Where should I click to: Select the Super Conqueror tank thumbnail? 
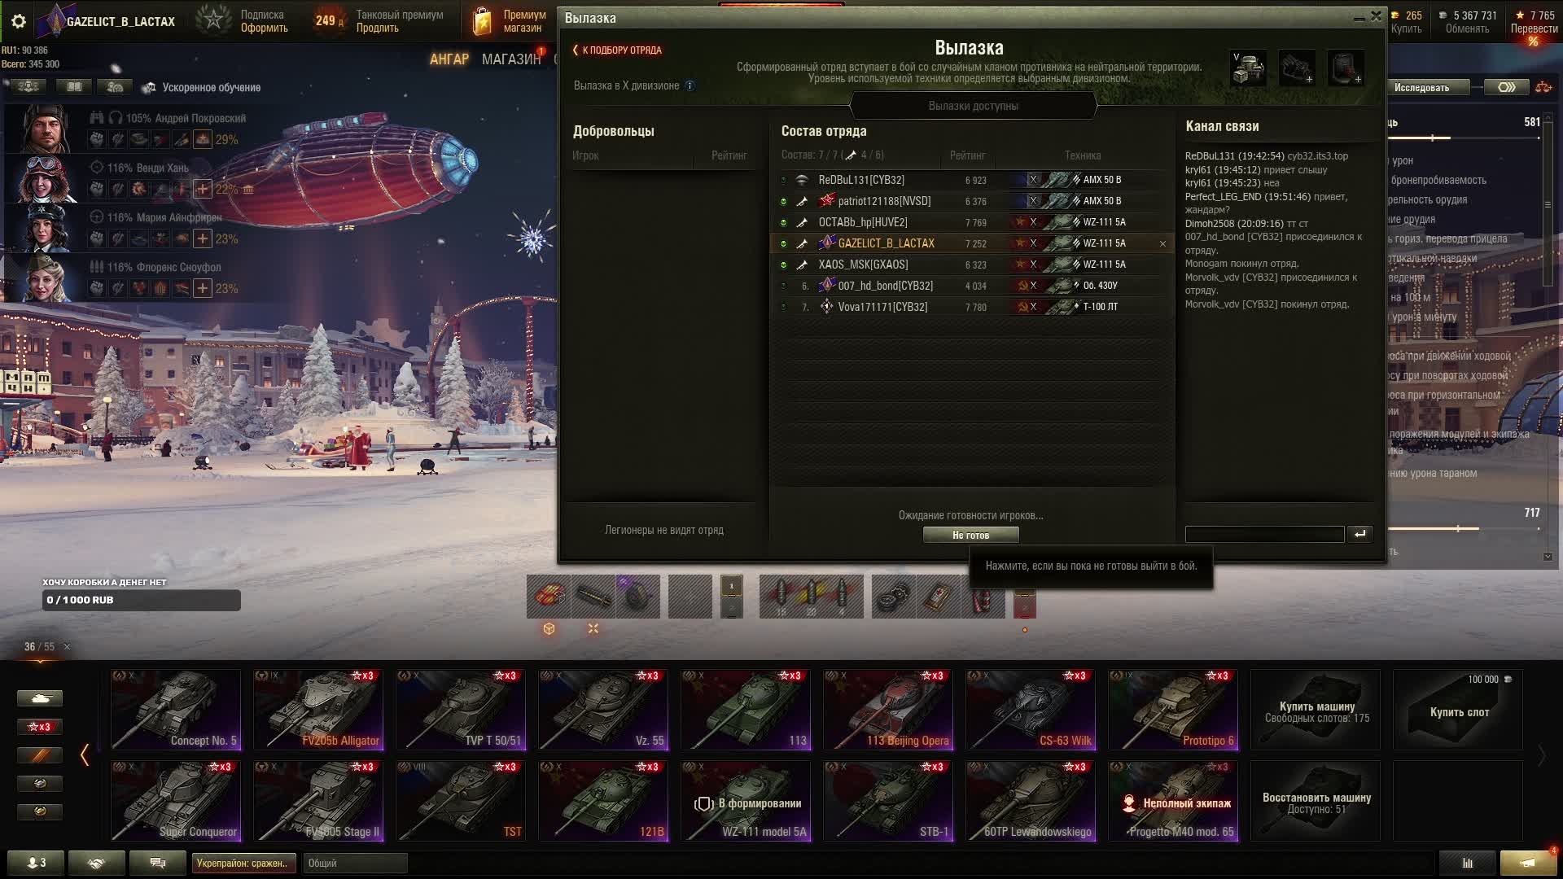[176, 801]
